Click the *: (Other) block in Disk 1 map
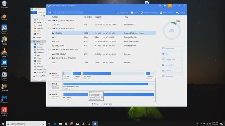 coord(77,76)
